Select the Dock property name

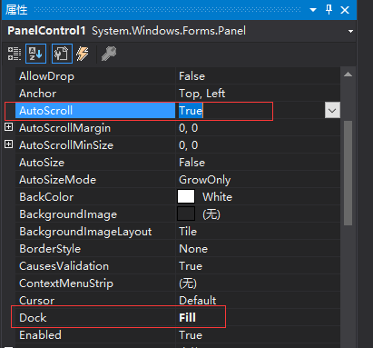click(x=33, y=318)
